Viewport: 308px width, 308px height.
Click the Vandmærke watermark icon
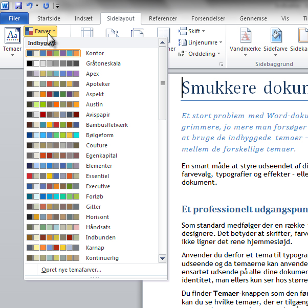coord(246,36)
